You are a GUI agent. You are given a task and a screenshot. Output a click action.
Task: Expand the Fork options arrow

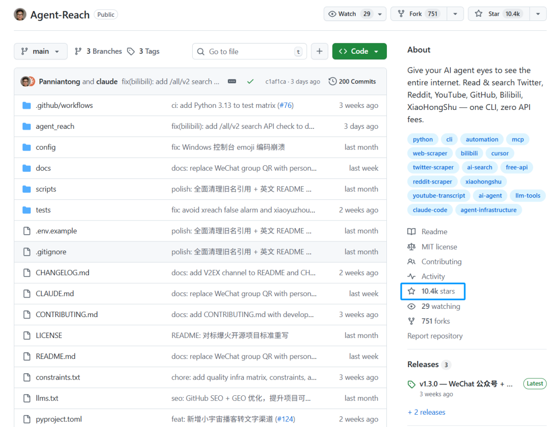click(x=455, y=14)
